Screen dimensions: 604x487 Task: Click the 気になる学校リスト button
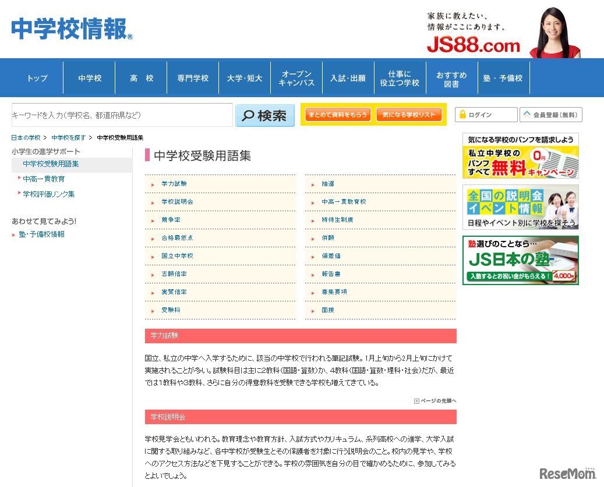tap(409, 115)
